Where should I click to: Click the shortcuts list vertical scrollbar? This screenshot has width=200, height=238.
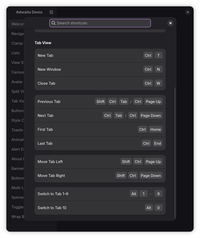point(175,153)
